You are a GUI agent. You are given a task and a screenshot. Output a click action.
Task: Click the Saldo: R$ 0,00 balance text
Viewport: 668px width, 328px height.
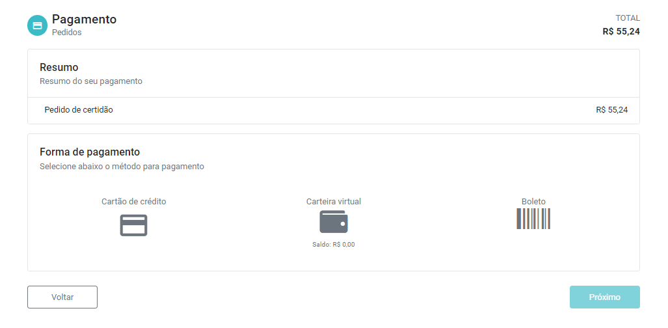point(334,245)
